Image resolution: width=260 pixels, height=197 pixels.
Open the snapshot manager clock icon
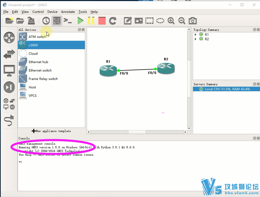point(46,21)
